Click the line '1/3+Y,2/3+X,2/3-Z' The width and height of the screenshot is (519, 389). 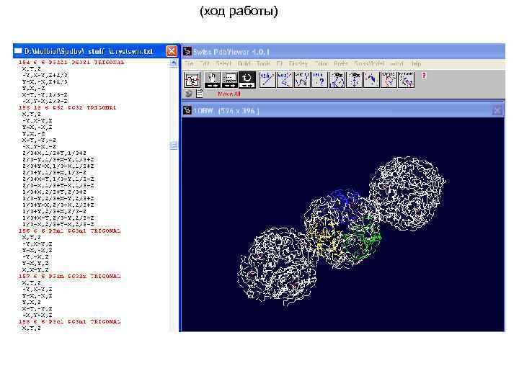(54, 211)
